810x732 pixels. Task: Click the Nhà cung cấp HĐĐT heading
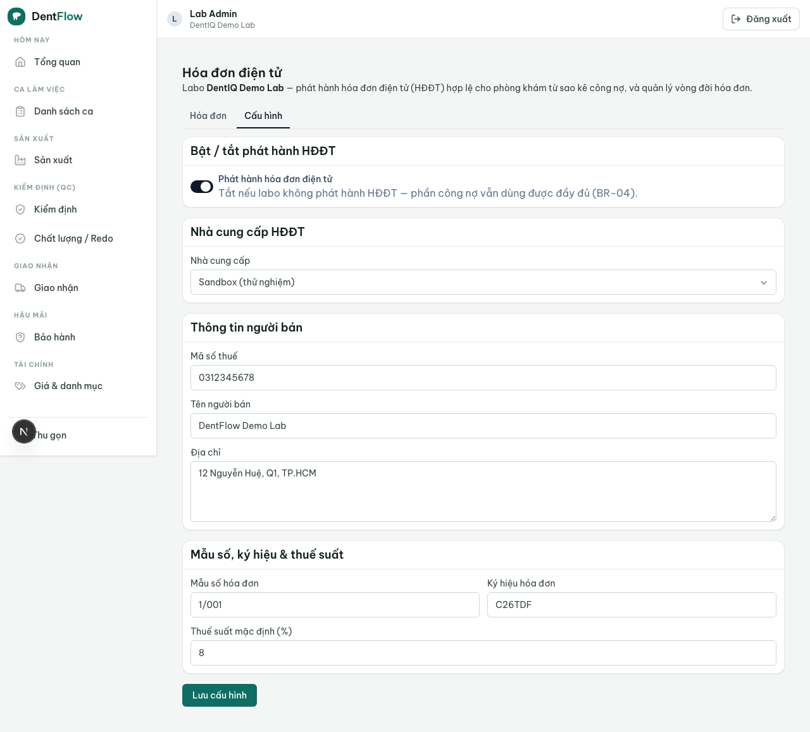pyautogui.click(x=247, y=232)
